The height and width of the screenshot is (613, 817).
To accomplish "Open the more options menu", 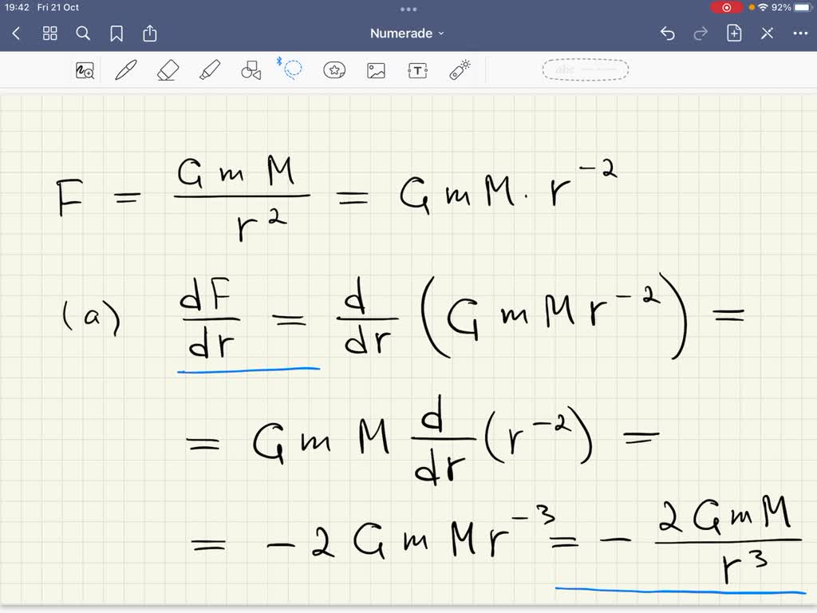I will point(801,34).
